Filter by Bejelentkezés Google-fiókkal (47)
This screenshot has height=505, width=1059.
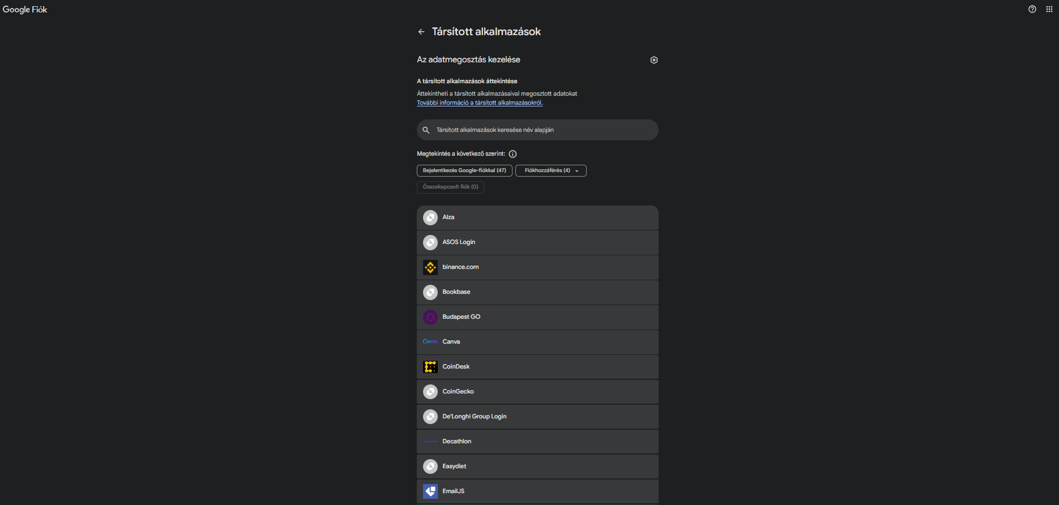(464, 170)
